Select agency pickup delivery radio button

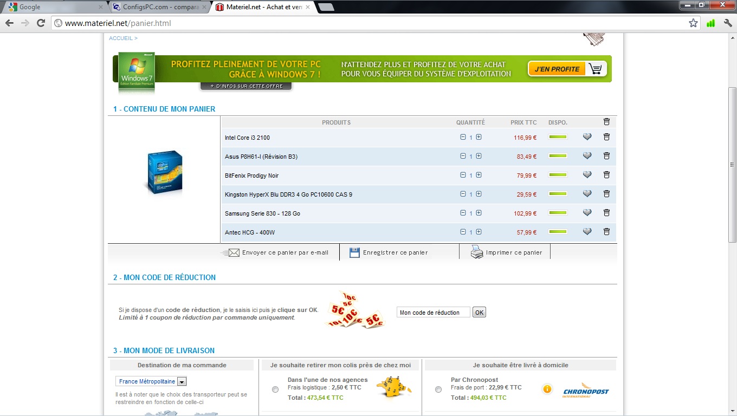(275, 389)
